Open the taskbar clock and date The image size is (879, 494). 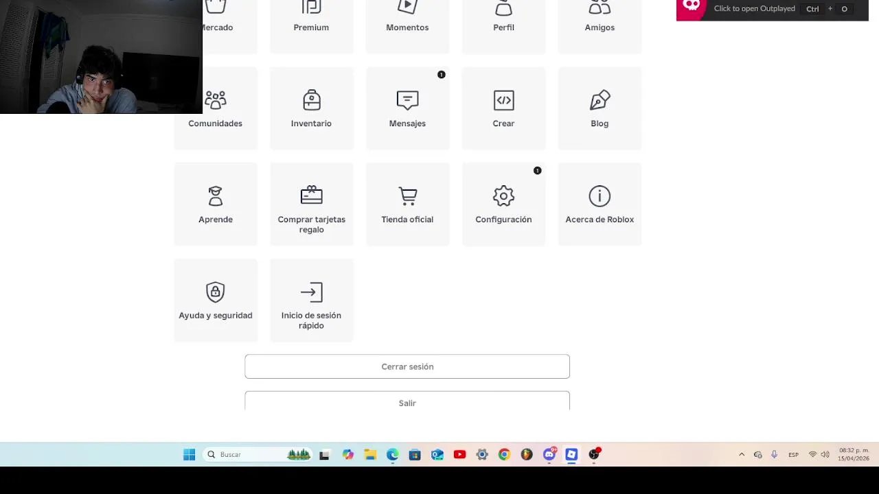pos(854,454)
